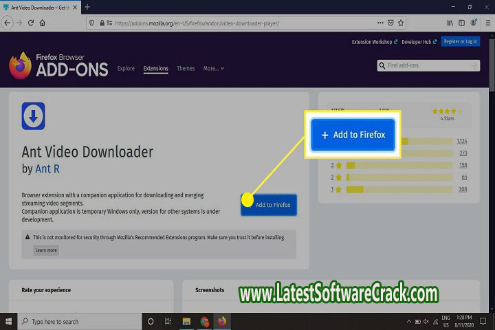Click the small Add to Firefox button
Image resolution: width=495 pixels, height=330 pixels.
coord(269,205)
